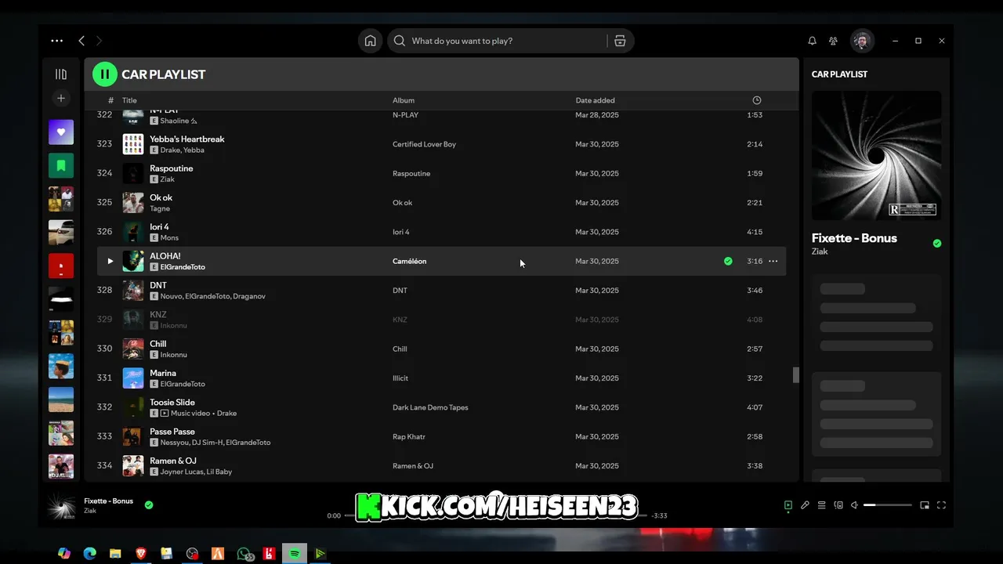Open WhatsApp from the taskbar
The height and width of the screenshot is (564, 1003).
click(x=244, y=554)
